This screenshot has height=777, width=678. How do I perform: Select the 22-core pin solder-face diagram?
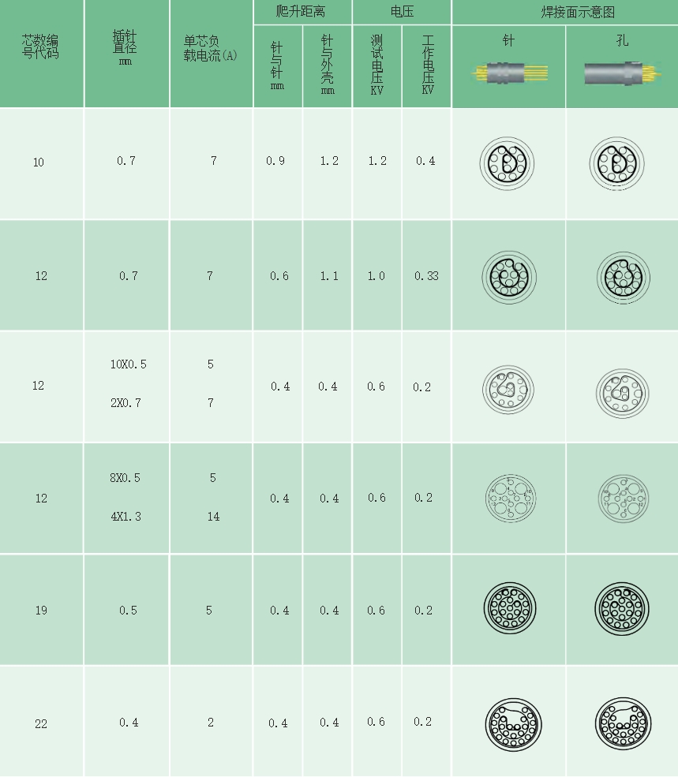point(510,723)
